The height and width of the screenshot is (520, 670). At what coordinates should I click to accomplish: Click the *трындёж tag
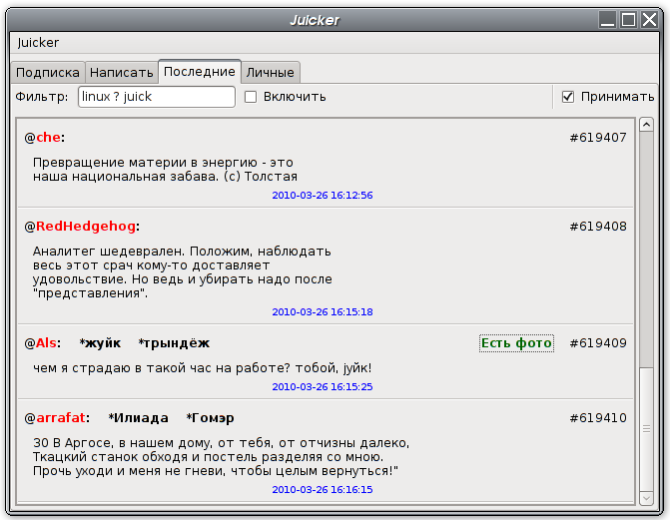[x=174, y=343]
